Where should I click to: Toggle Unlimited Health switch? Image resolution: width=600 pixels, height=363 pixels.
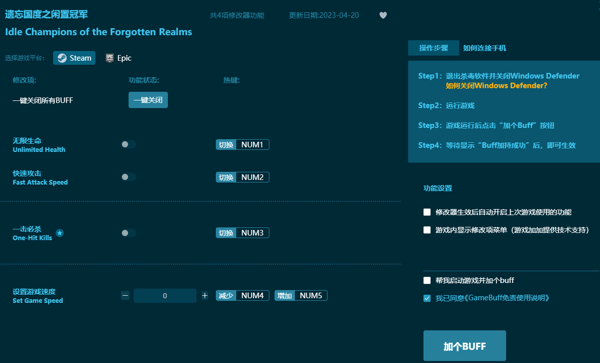tap(129, 144)
